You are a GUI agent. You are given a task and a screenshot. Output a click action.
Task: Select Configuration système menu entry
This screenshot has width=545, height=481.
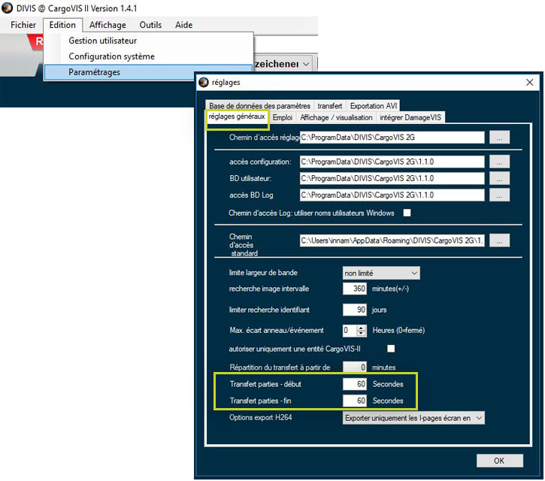148,56
